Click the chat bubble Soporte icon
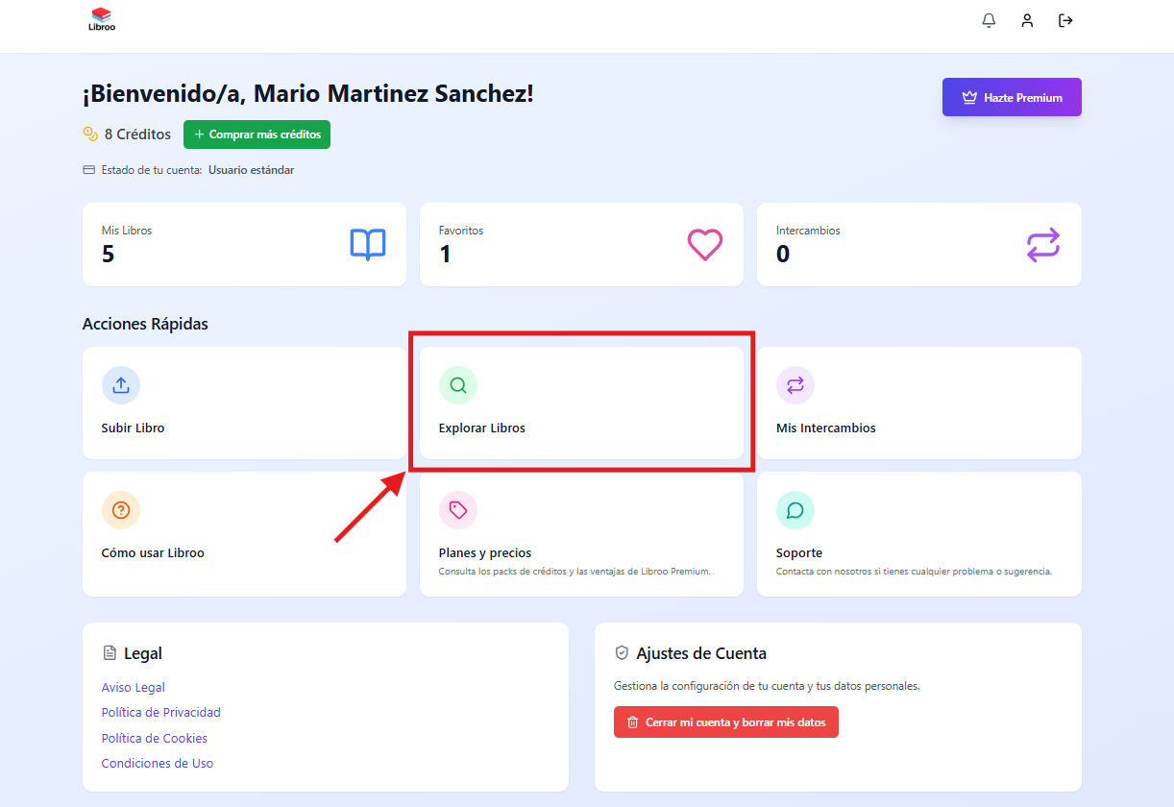 tap(795, 510)
